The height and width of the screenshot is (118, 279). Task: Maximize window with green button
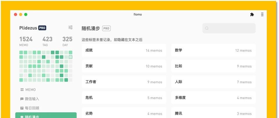(26, 14)
